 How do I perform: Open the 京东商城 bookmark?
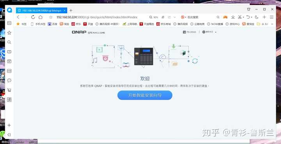point(164,24)
